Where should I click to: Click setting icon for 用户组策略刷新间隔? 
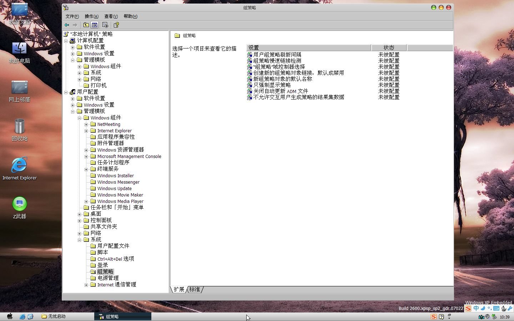(x=250, y=55)
